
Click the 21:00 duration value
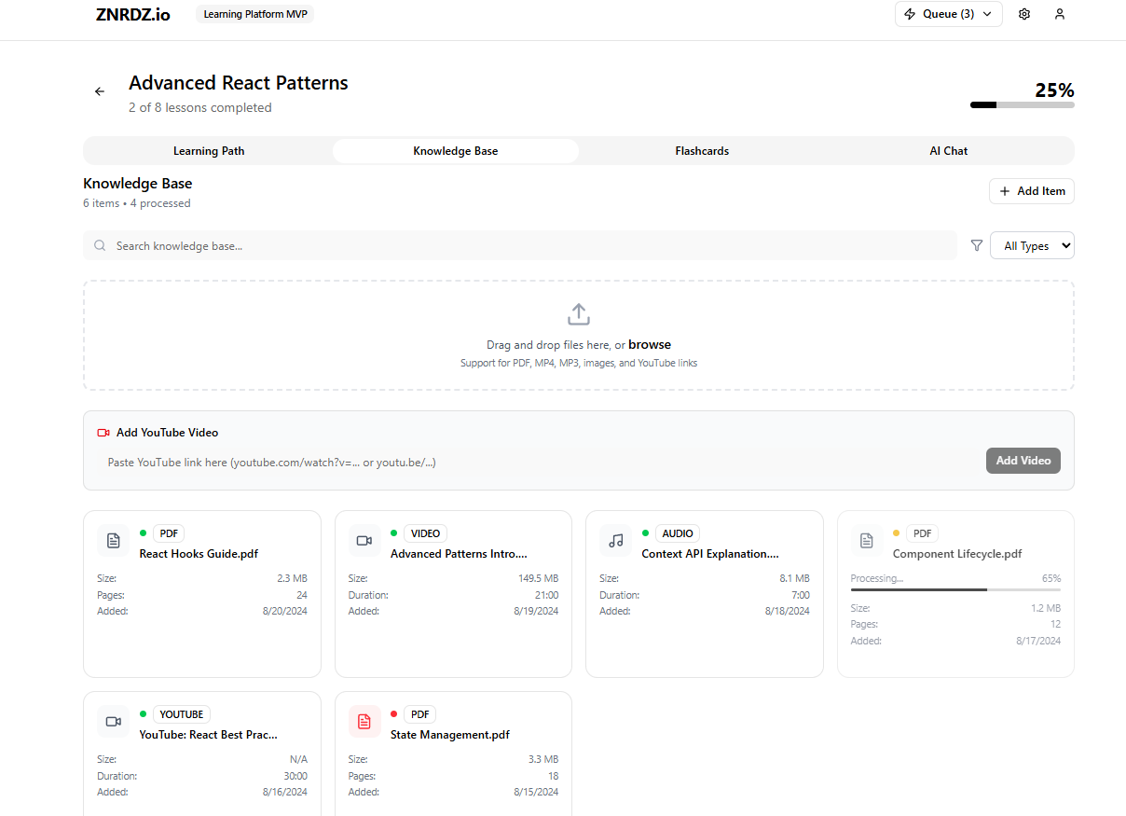click(x=547, y=595)
